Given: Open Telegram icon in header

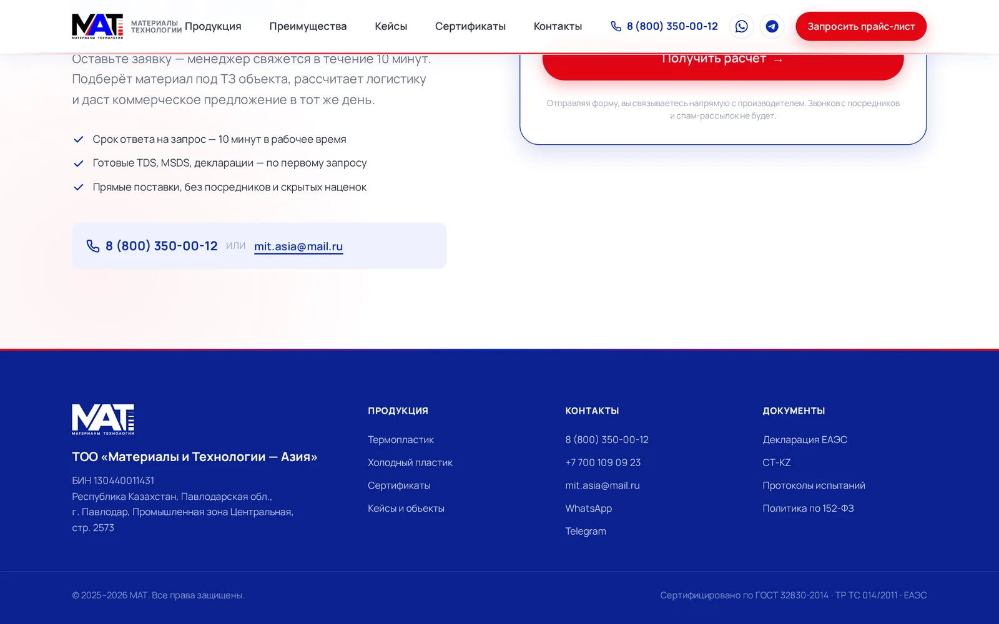Looking at the screenshot, I should pyautogui.click(x=772, y=26).
